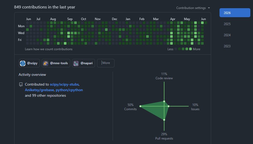Click the mne-tools organization avatar
This screenshot has height=144, width=253.
(45, 63)
